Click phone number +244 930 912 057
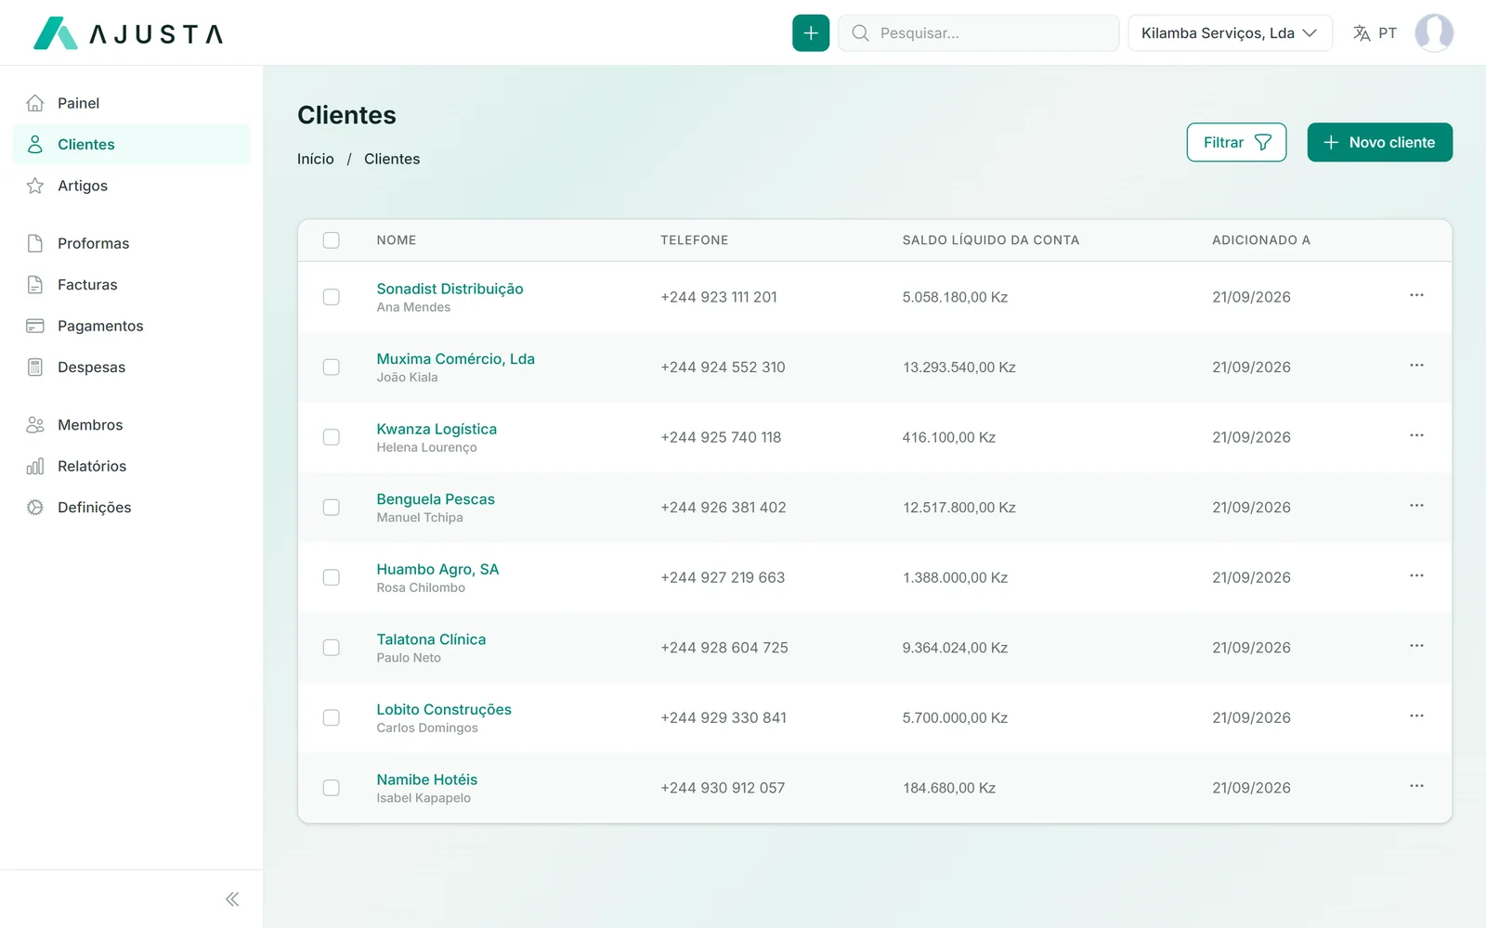The height and width of the screenshot is (928, 1486). (723, 788)
